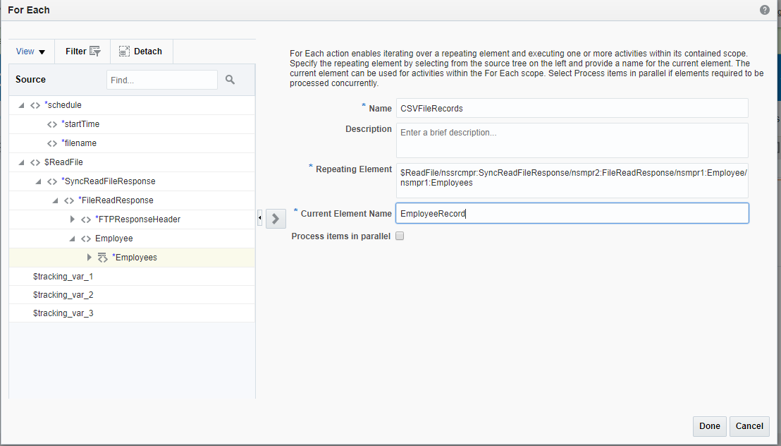Screen dimensions: 781x446
Task: Click the Filter funnel icon
Action: (x=95, y=51)
